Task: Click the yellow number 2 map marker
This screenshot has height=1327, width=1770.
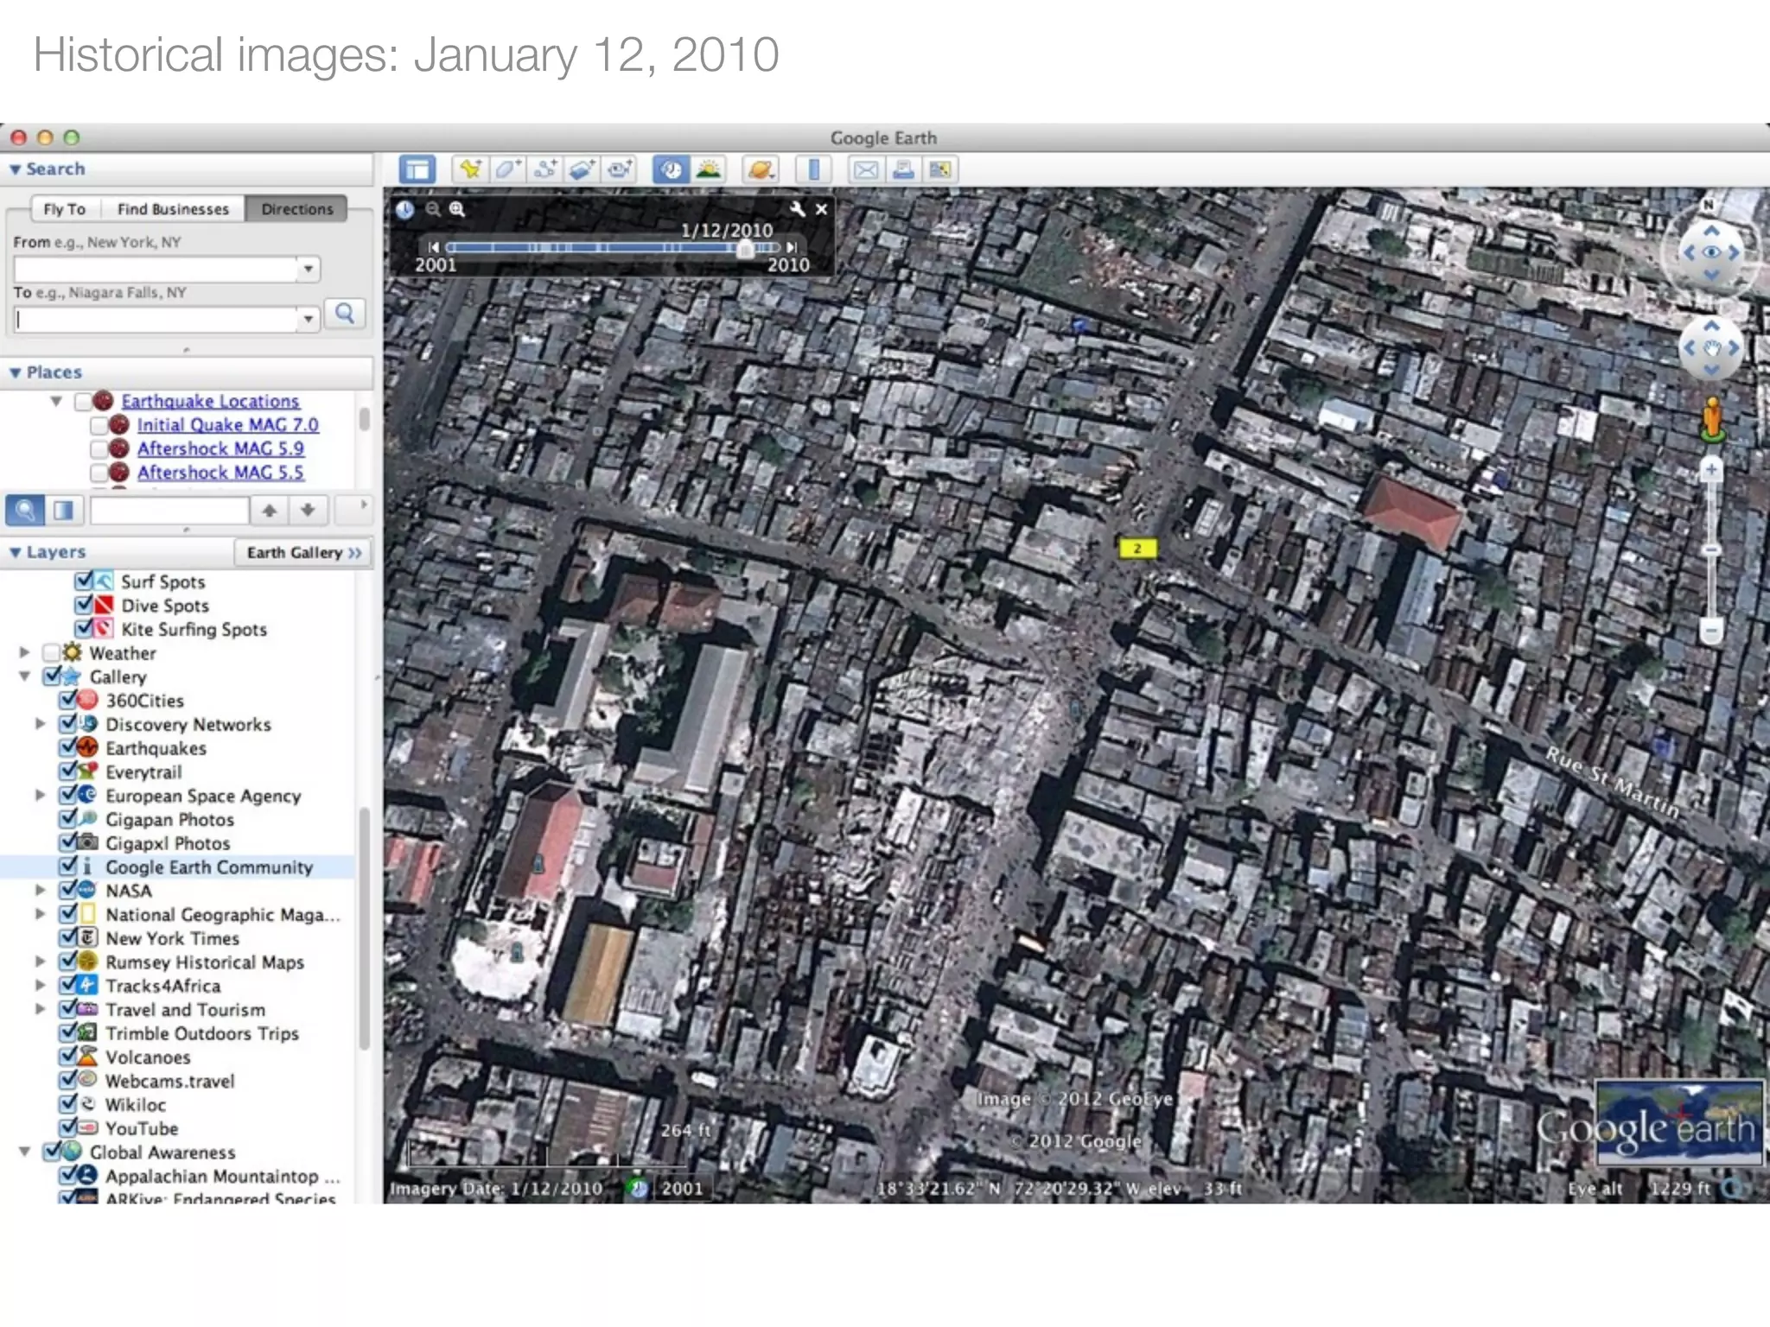Action: click(1137, 548)
